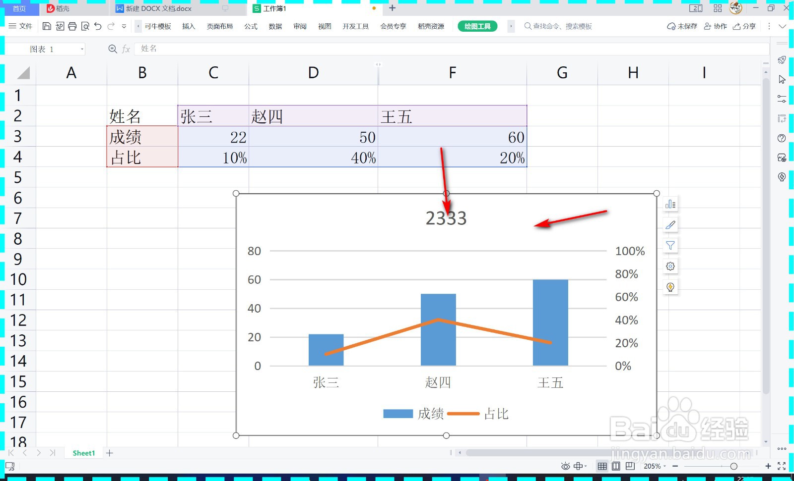
Task: Click the search commands field 查找命令、搜索模板
Action: click(x=558, y=26)
